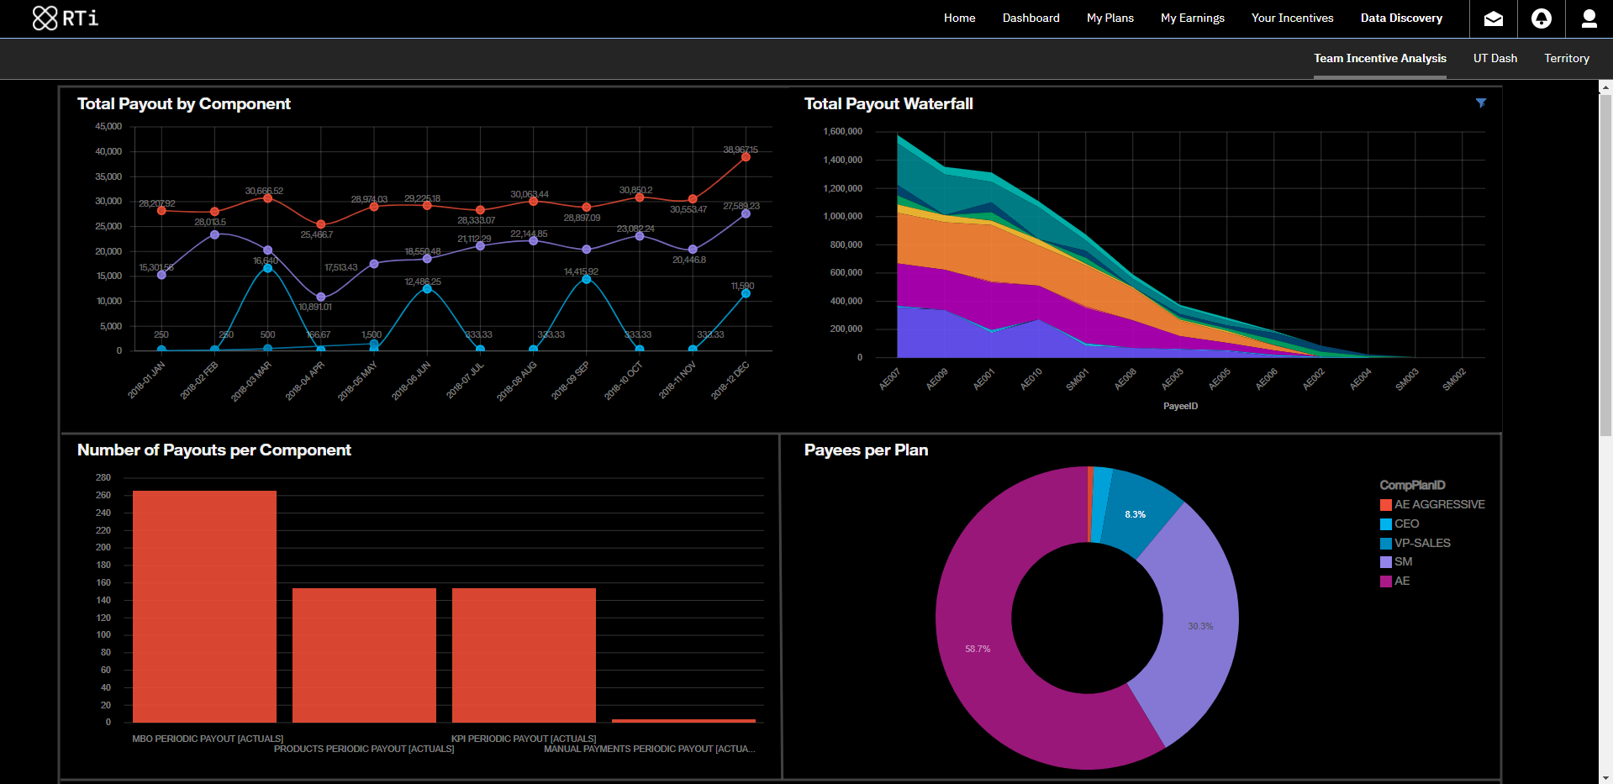
Task: Click the VP-SALES legend marker
Action: point(1384,542)
